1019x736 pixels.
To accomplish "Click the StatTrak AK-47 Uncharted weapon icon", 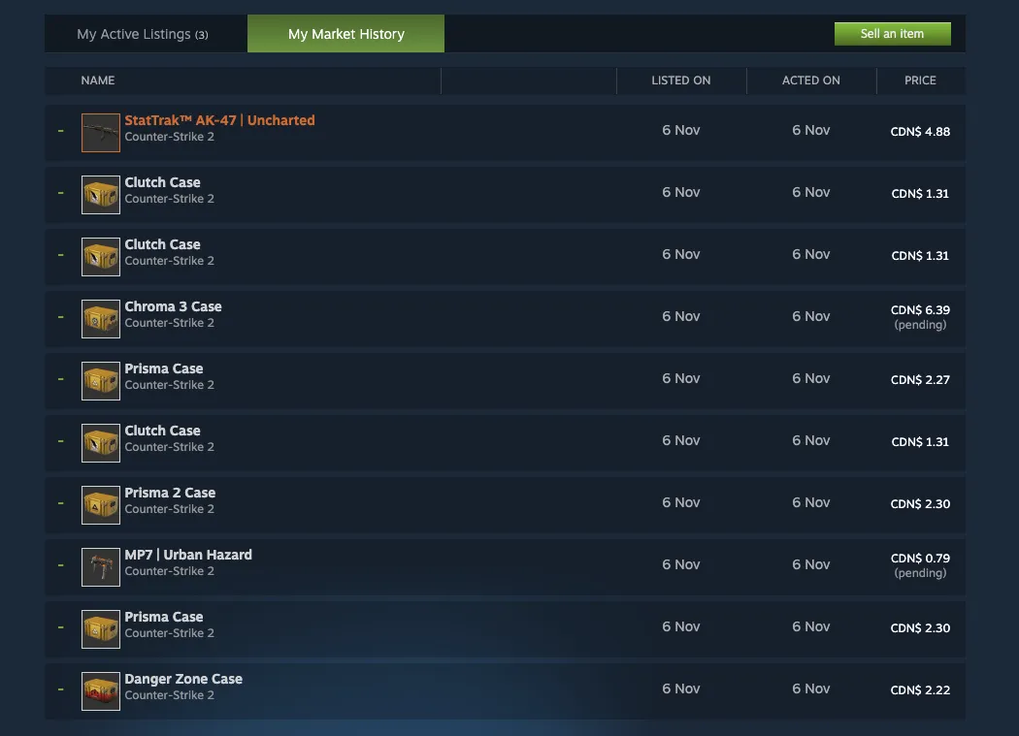I will pyautogui.click(x=100, y=133).
